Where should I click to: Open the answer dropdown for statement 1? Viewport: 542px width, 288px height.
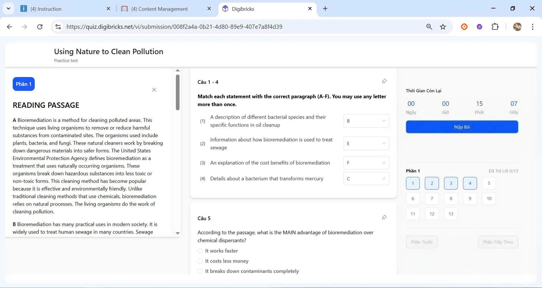point(366,121)
